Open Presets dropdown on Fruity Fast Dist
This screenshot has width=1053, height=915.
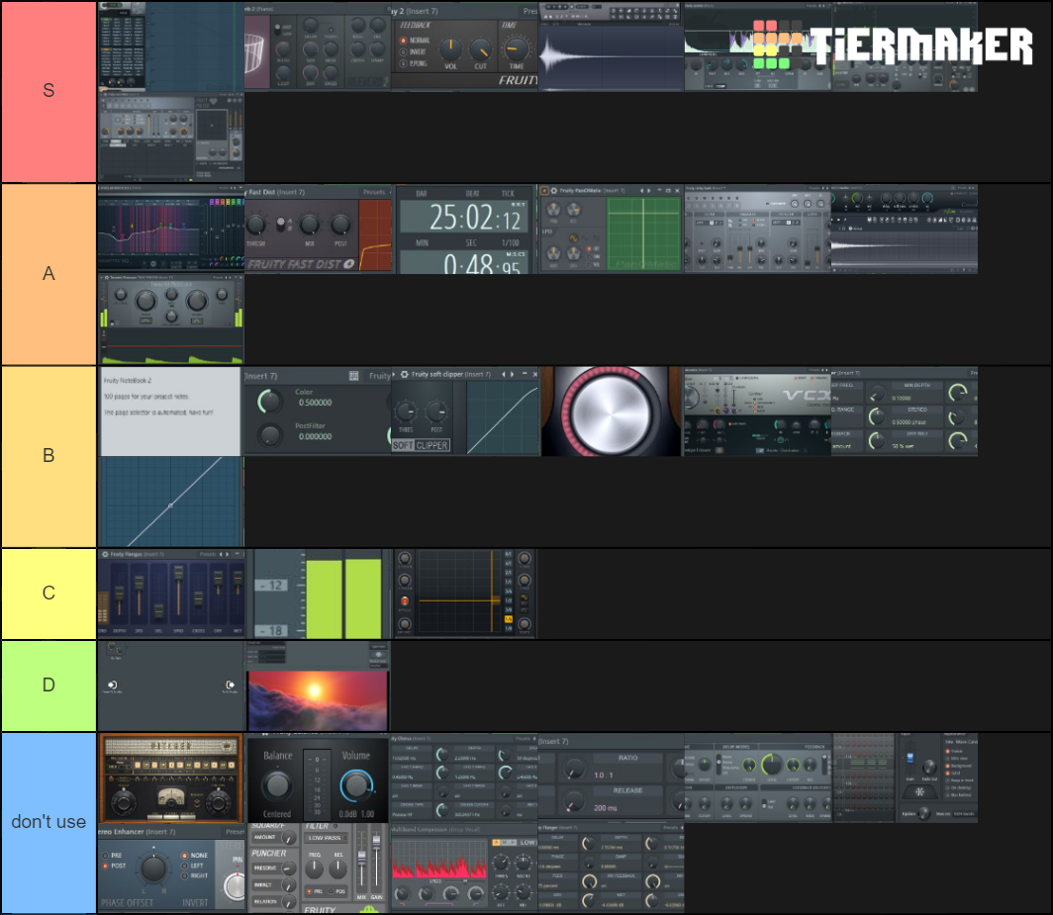(x=374, y=192)
